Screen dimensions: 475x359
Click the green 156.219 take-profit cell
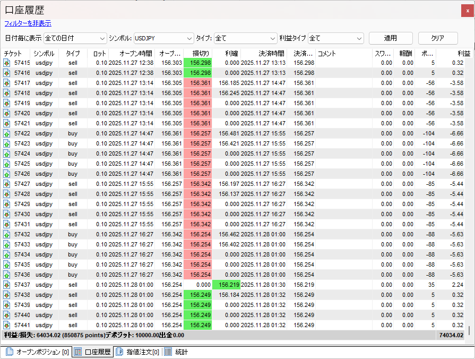pyautogui.click(x=226, y=285)
